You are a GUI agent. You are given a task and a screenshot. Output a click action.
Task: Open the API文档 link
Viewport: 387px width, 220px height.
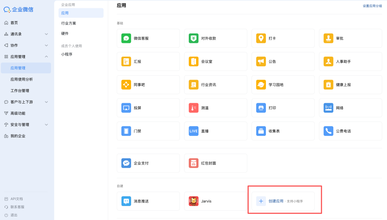pos(16,199)
